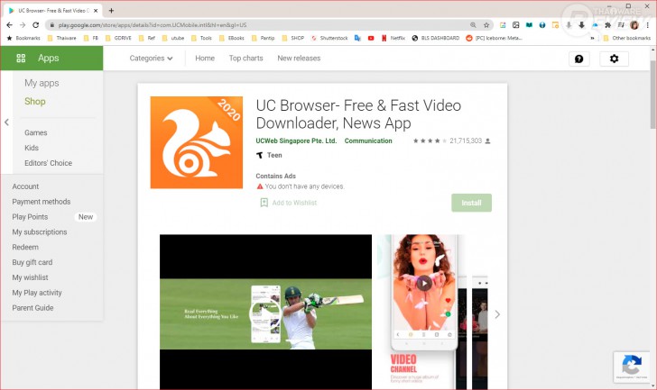This screenshot has width=657, height=390.
Task: Click the Add to Wishlist bookmark icon
Action: click(x=264, y=203)
